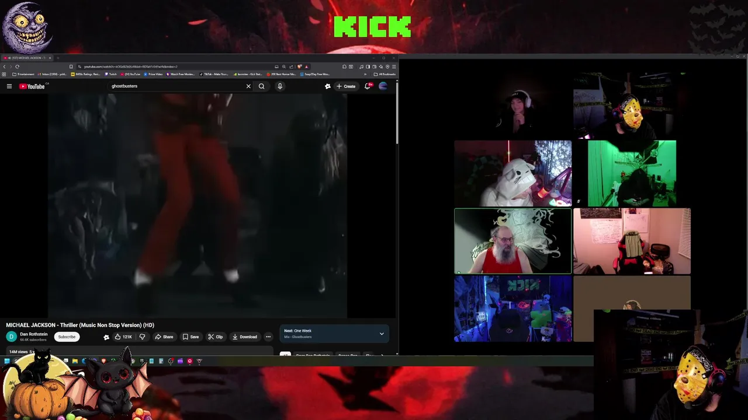Viewport: 748px width, 420px height.
Task: Open the Brave Shields lion icon
Action: (299, 66)
